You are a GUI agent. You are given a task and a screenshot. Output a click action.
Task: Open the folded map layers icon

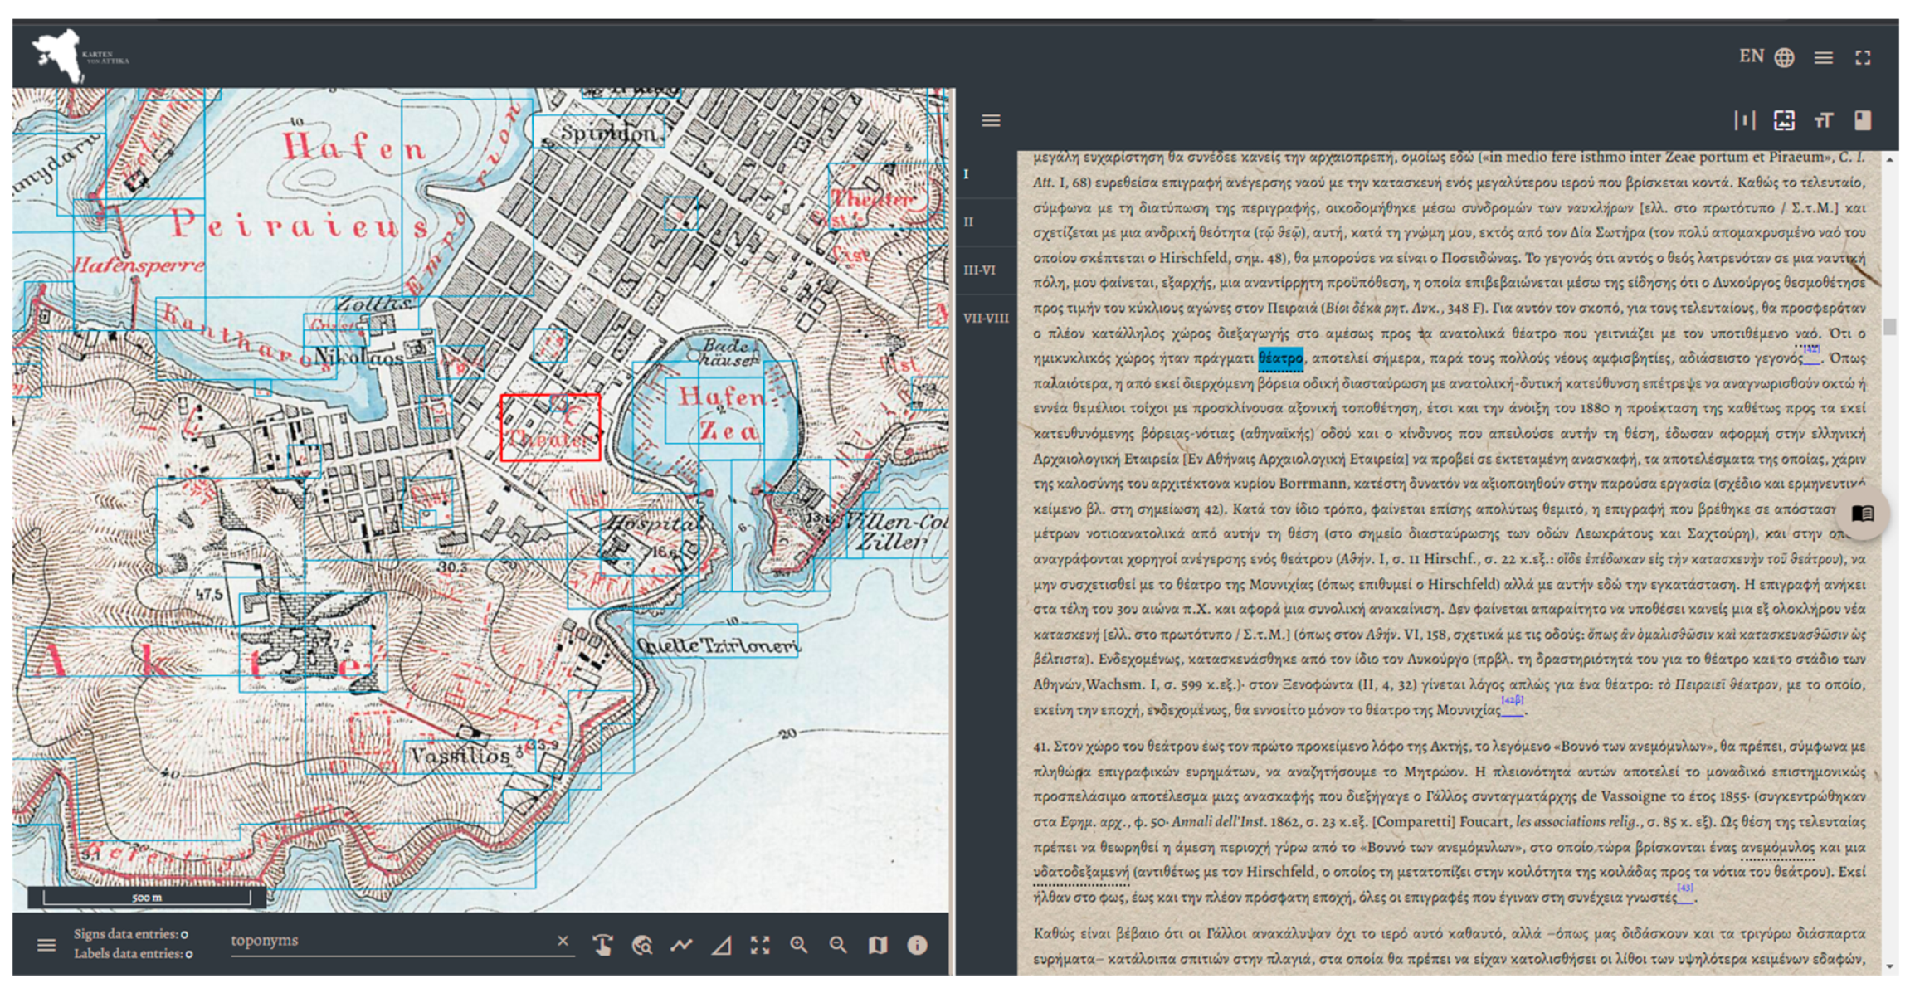point(878,945)
